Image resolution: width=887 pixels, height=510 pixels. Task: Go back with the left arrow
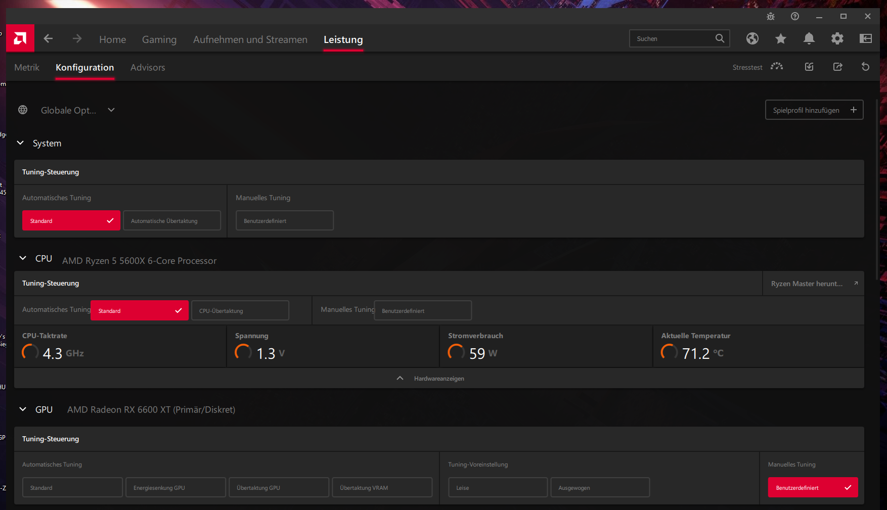pos(48,38)
